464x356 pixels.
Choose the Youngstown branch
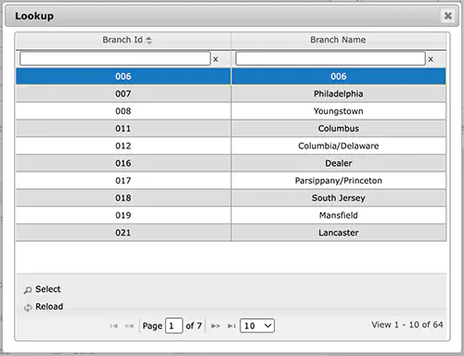click(339, 111)
